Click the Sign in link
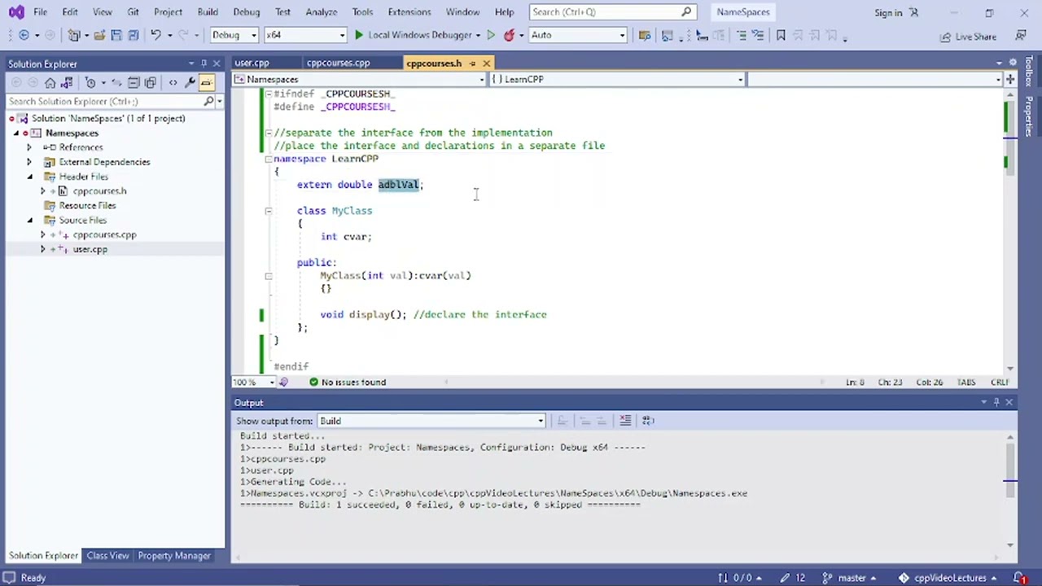Image resolution: width=1042 pixels, height=586 pixels. pos(888,12)
